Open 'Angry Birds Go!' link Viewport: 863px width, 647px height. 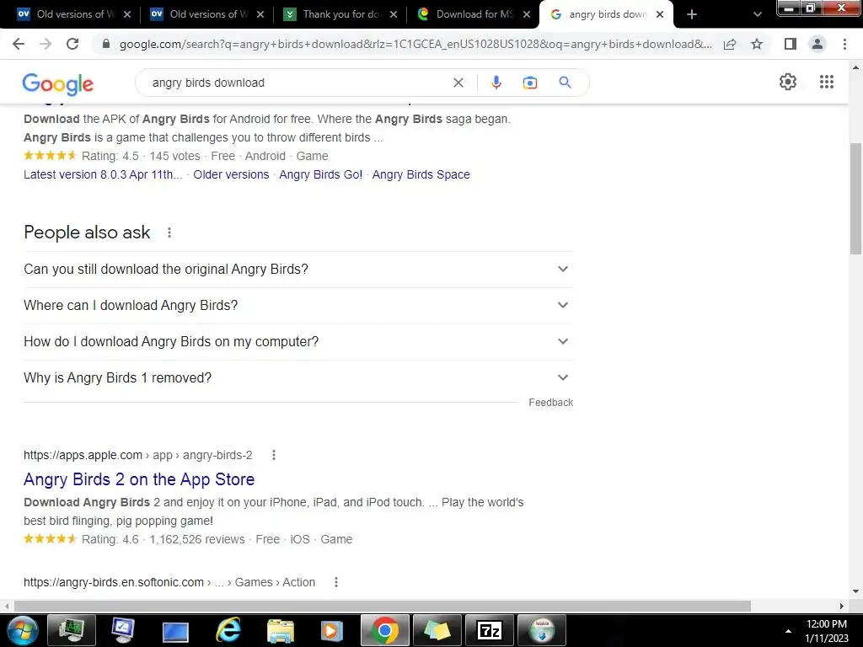point(321,175)
